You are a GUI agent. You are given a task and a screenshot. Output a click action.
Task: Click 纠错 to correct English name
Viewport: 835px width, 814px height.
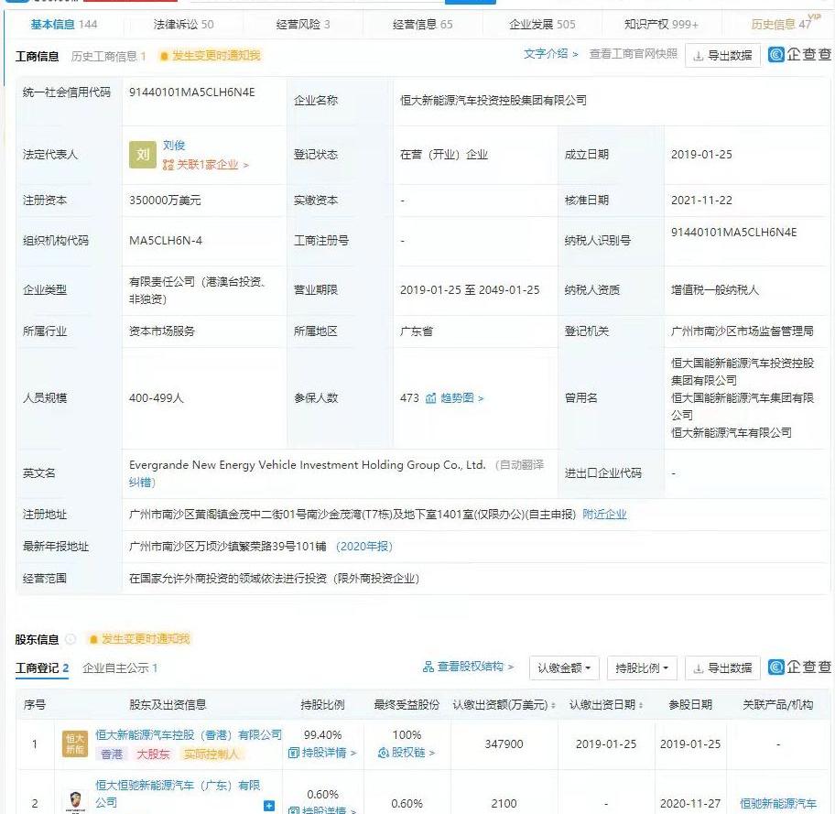[142, 483]
